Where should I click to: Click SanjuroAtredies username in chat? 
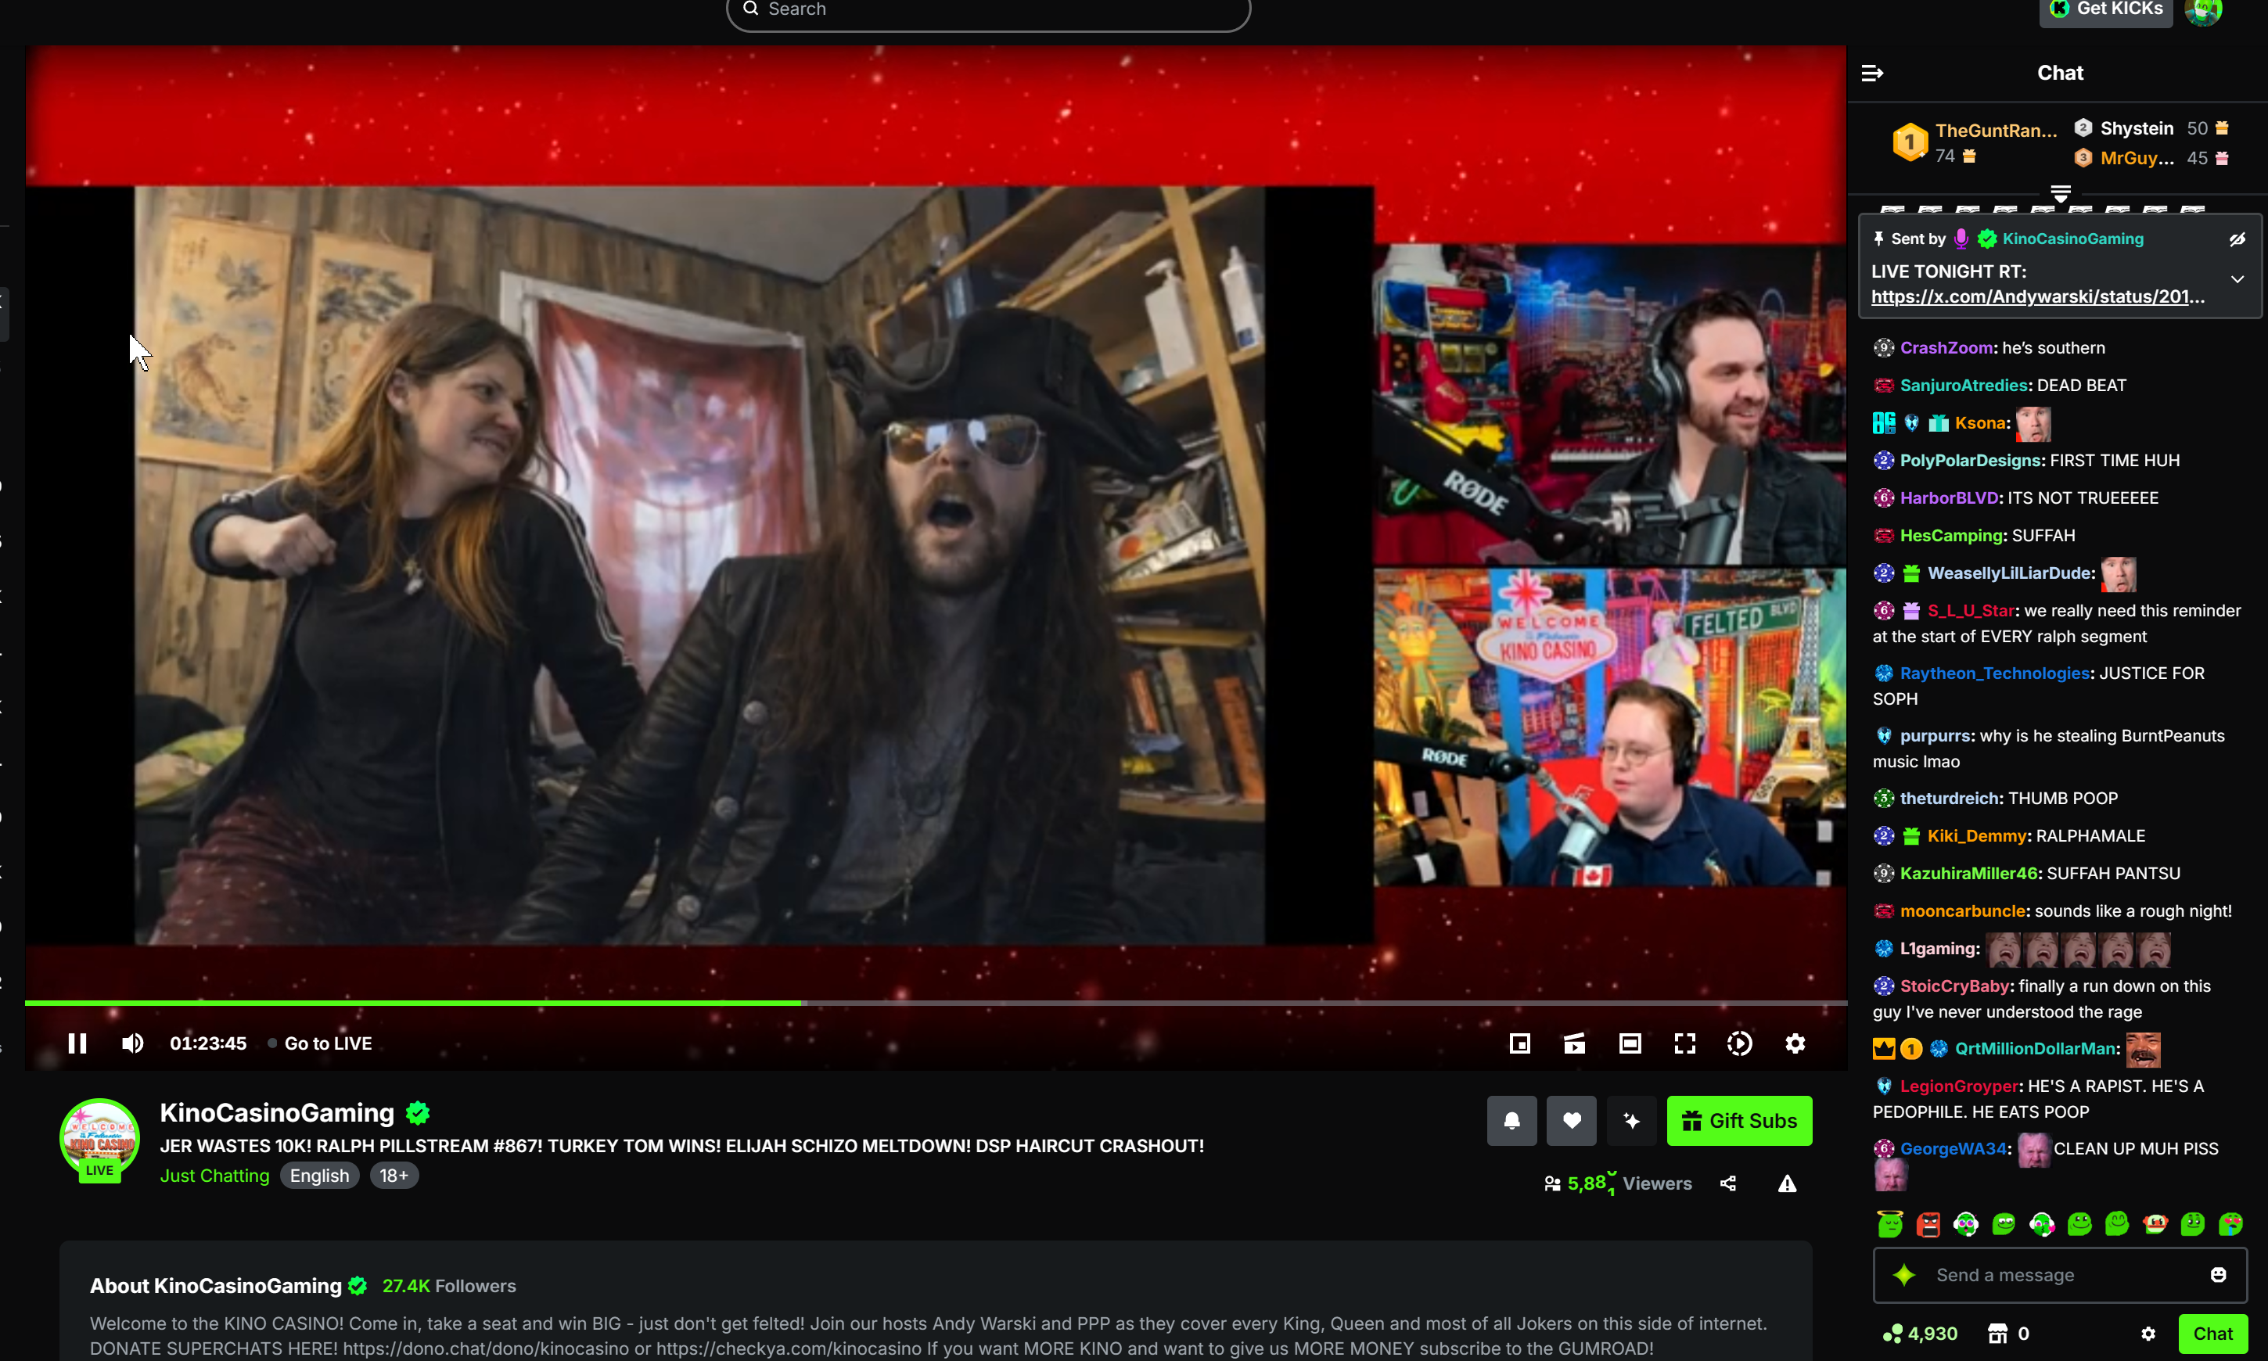click(x=1963, y=385)
